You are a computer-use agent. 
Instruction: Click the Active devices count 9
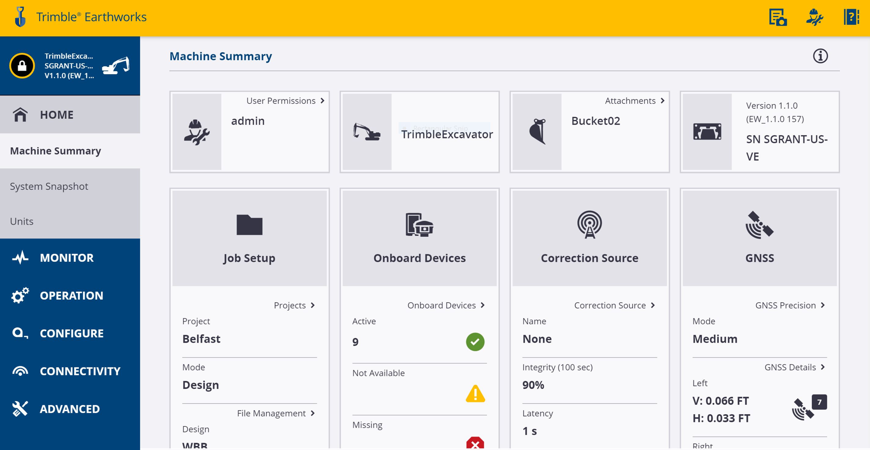tap(356, 342)
